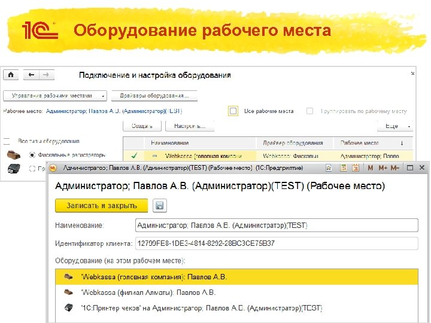This screenshot has height=323, width=431.
Task: Maximize the Рабочее место dialog
Action: click(409, 168)
